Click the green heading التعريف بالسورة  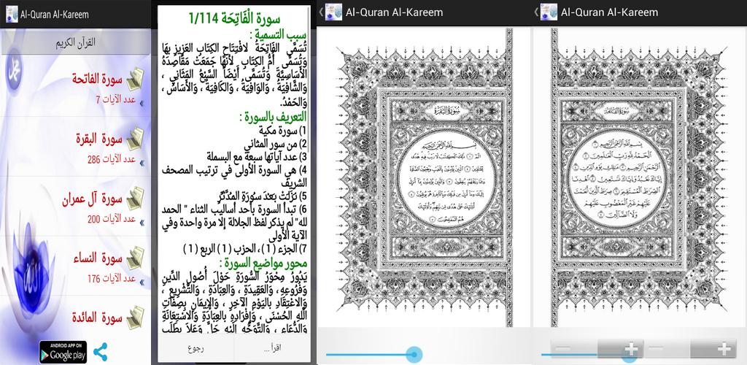coord(273,118)
